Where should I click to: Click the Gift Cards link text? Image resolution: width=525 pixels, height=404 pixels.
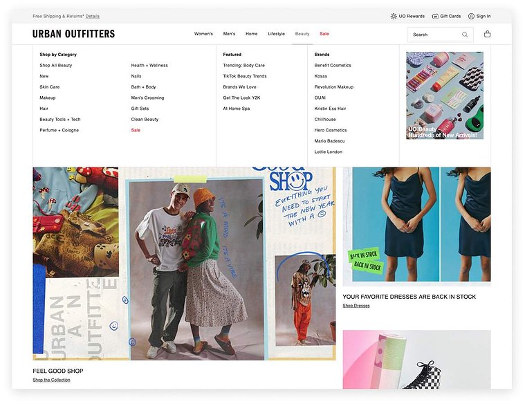tap(450, 16)
